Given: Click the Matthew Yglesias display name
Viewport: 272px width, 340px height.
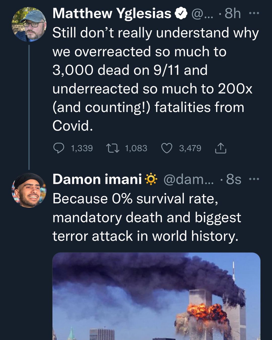Looking at the screenshot, I should (x=112, y=13).
